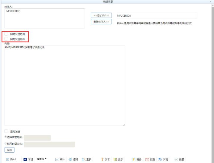Screen dimensions: 214x163
Task: Click the 查找 search icon
Action: pos(84,159)
